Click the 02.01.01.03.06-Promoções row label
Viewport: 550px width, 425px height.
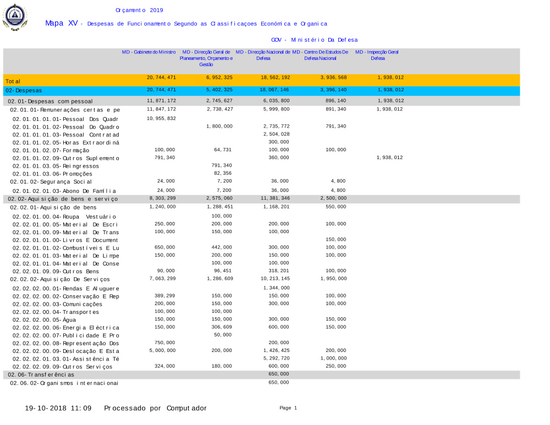(53, 174)
